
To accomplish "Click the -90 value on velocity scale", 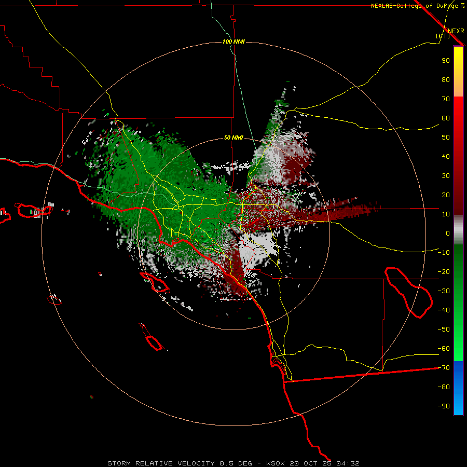I will coord(444,406).
